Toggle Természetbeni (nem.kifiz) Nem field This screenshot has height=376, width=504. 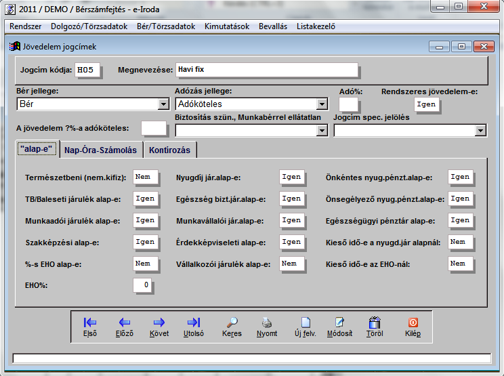point(146,177)
